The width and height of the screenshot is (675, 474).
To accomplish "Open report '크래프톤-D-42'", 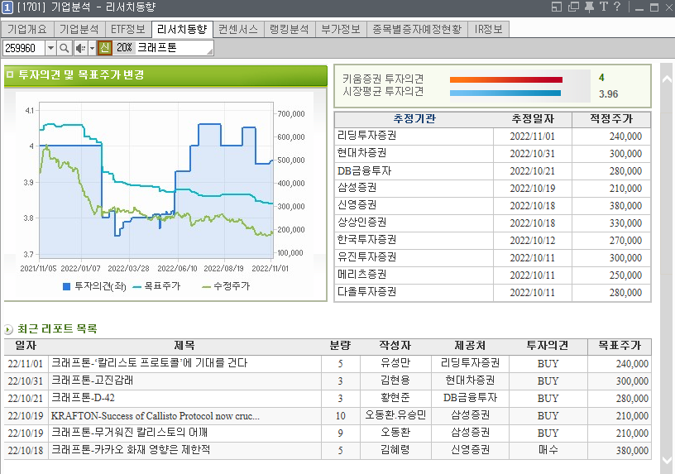I will pos(83,398).
